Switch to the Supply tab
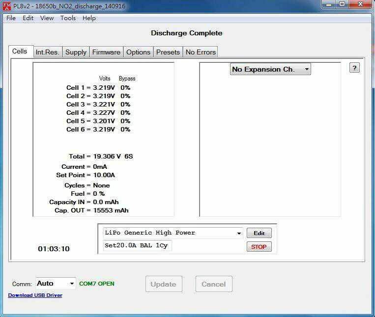The width and height of the screenshot is (375, 317). pyautogui.click(x=76, y=52)
